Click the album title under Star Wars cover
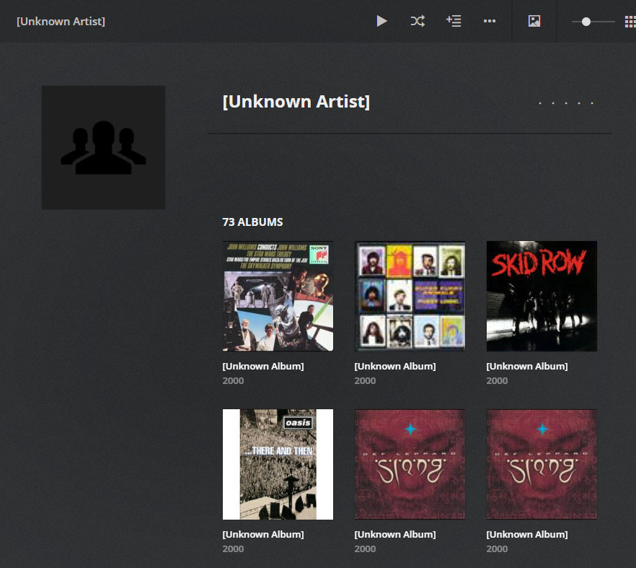 [x=262, y=366]
